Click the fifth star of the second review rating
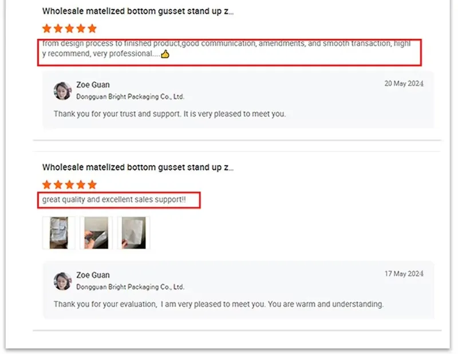Image resolution: width=458 pixels, height=354 pixels. (92, 185)
